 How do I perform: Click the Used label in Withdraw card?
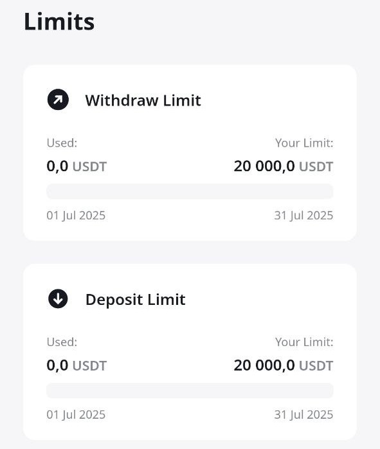[x=62, y=143]
